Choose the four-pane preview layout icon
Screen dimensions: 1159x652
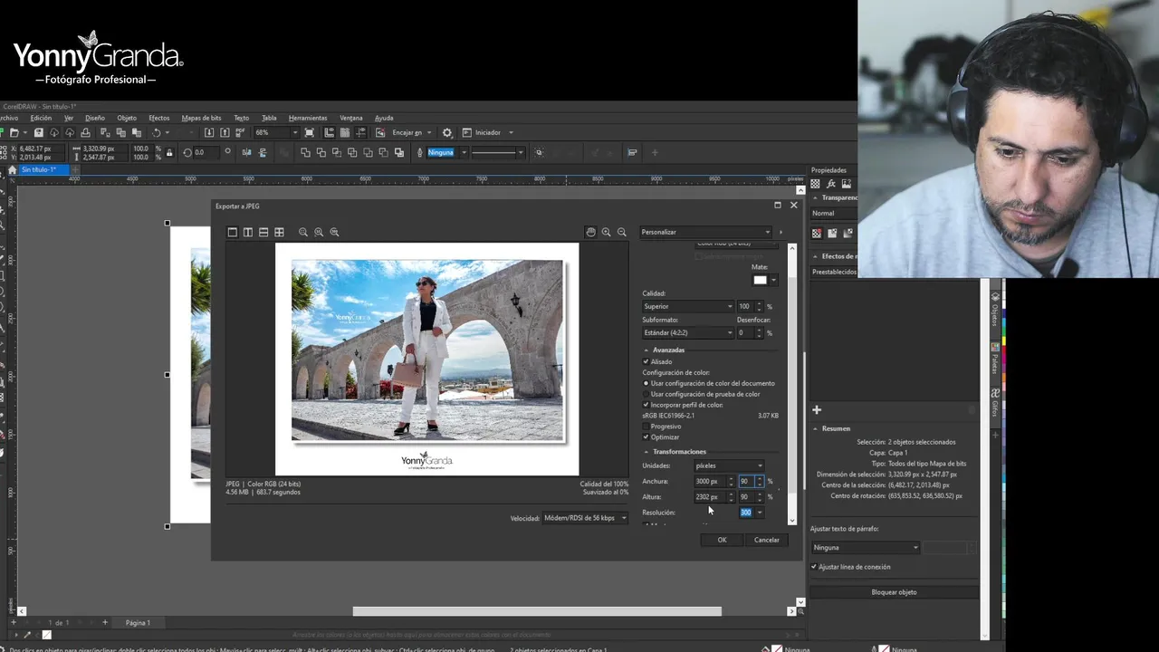(x=279, y=233)
